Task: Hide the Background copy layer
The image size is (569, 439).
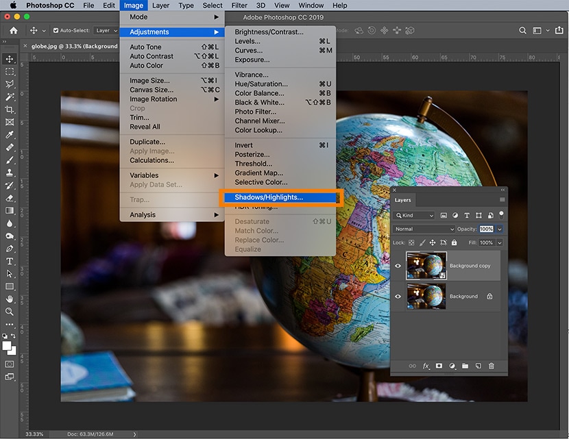Action: point(398,266)
